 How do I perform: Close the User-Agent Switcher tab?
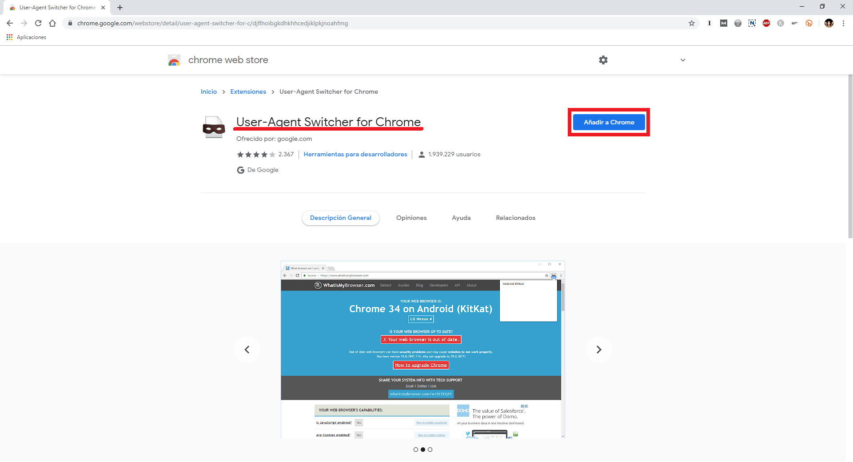tap(103, 8)
